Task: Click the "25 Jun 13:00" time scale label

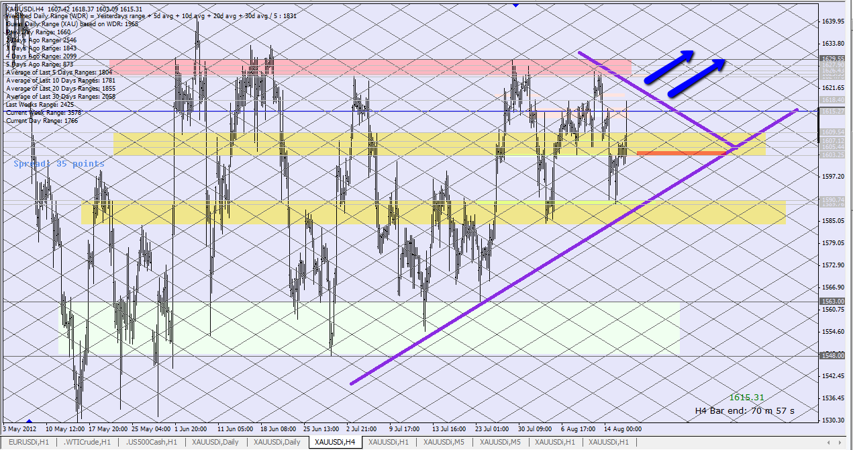Action: click(322, 428)
